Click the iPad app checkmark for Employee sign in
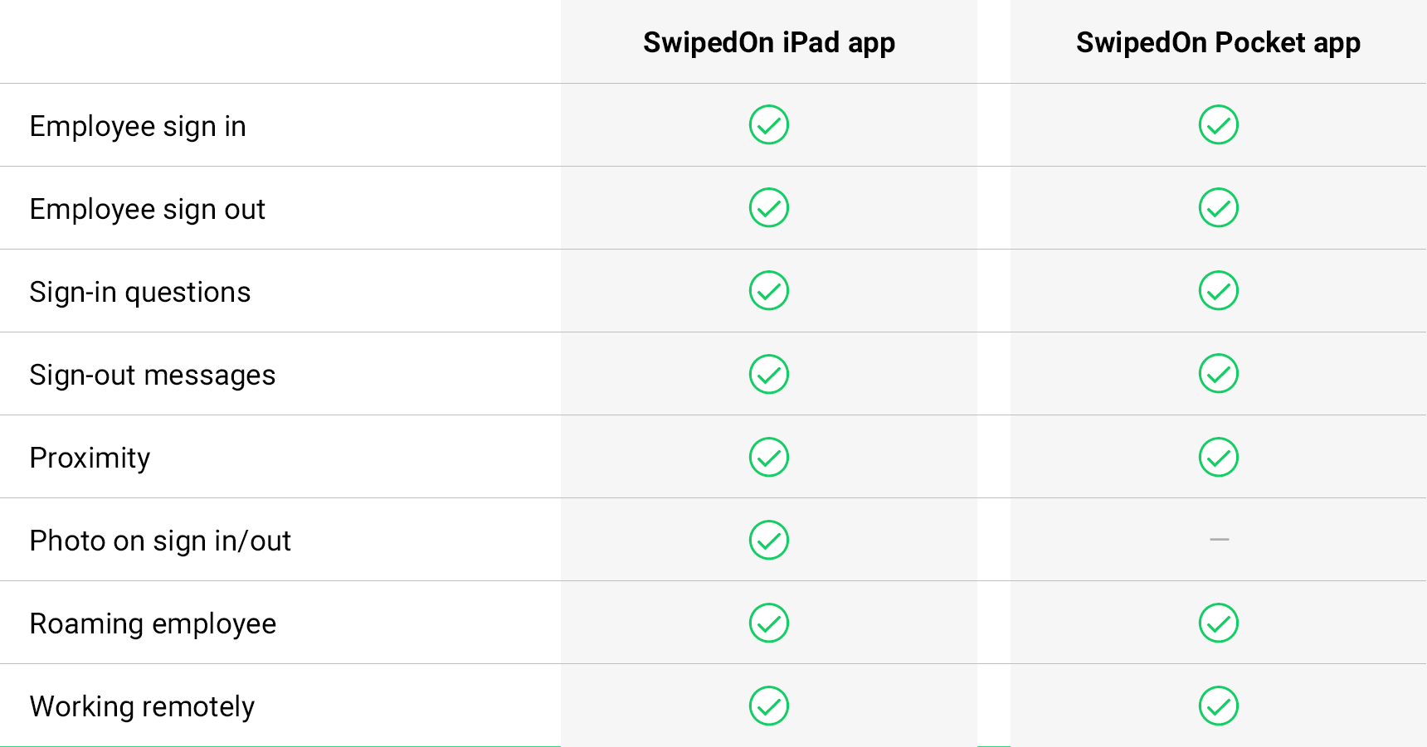The width and height of the screenshot is (1427, 747). point(769,125)
